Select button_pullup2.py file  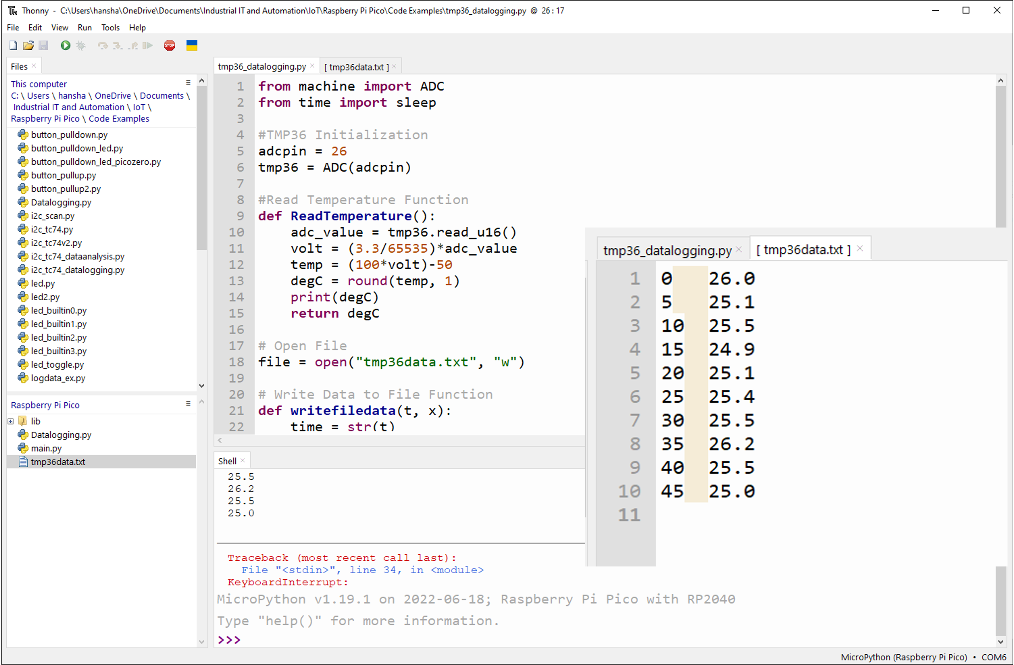tap(66, 189)
